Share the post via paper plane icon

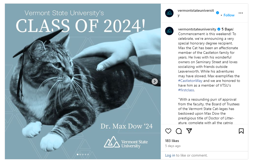(x=189, y=131)
